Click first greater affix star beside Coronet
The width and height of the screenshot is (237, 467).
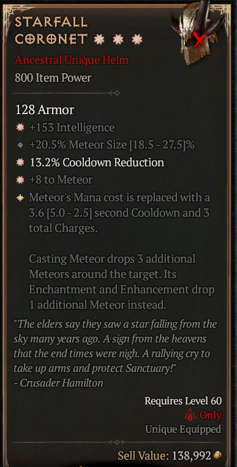[x=99, y=39]
